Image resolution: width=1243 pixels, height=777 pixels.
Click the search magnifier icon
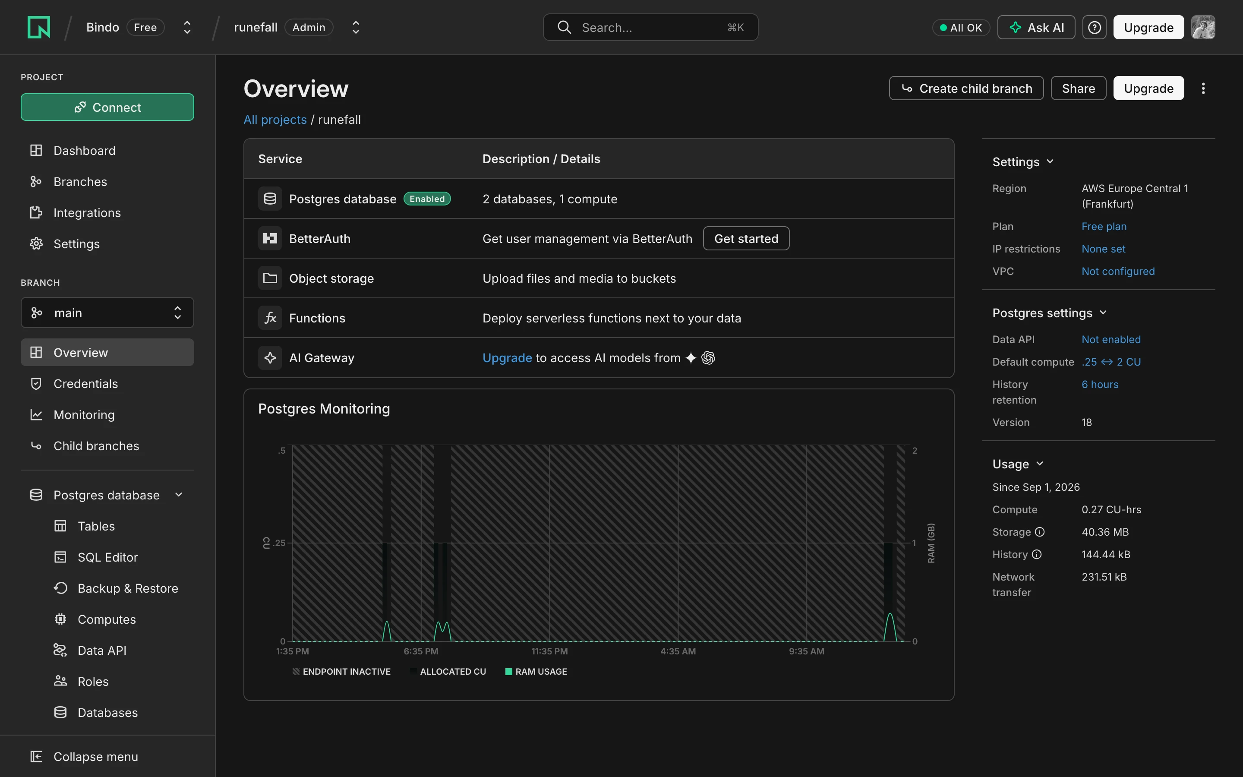[x=564, y=27]
